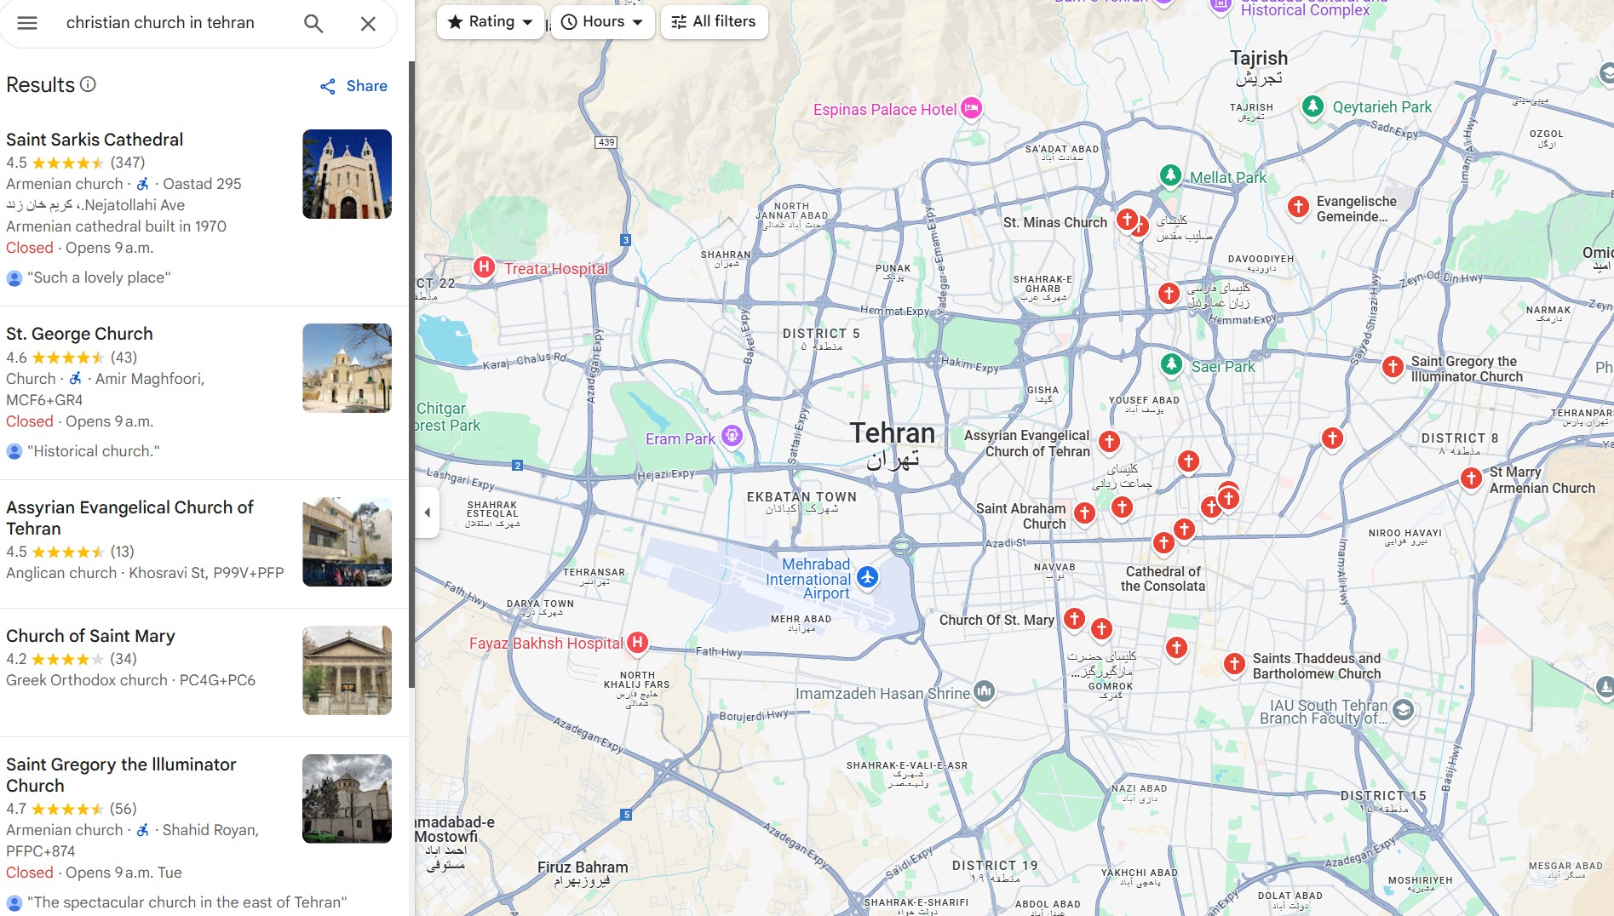Click the 'Historical church.' review snippet

(94, 451)
